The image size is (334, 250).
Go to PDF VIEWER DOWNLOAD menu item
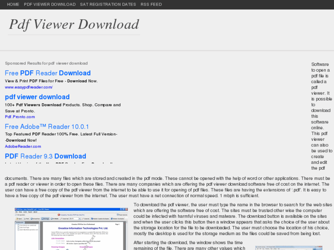pos(50,5)
